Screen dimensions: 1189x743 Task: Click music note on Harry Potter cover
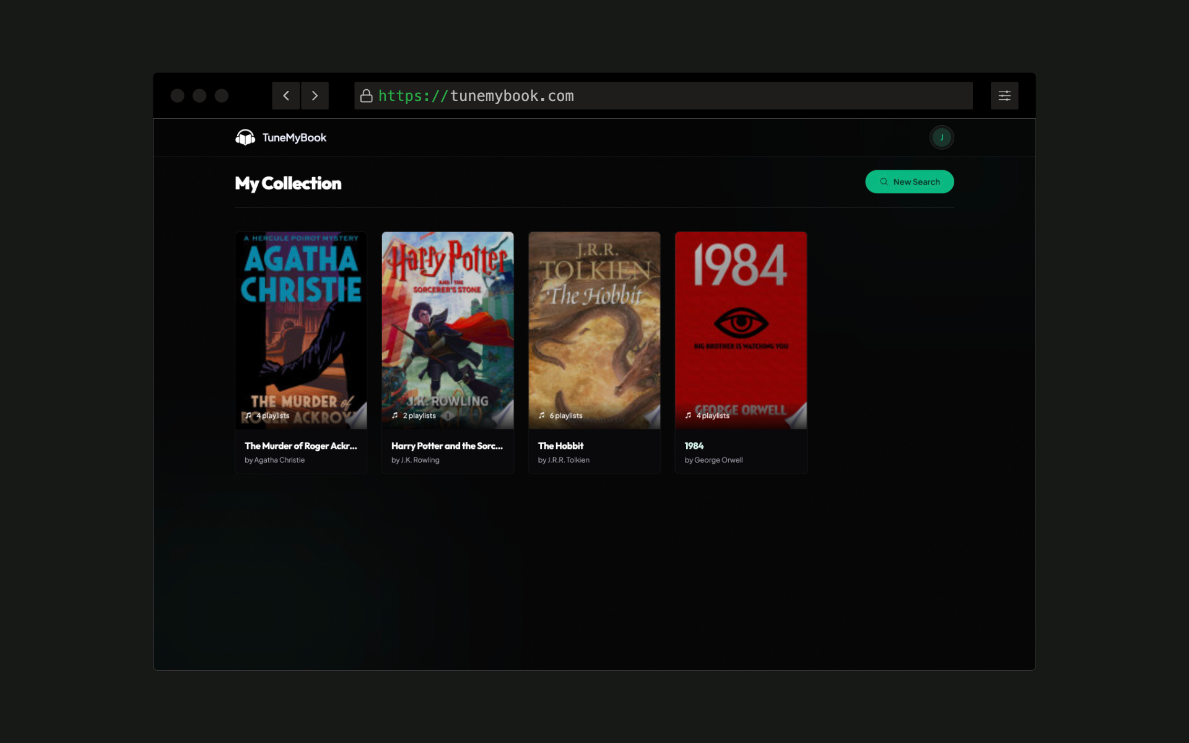coord(395,415)
